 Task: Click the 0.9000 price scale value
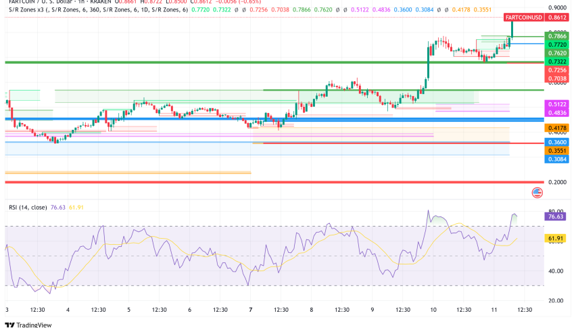click(x=557, y=7)
